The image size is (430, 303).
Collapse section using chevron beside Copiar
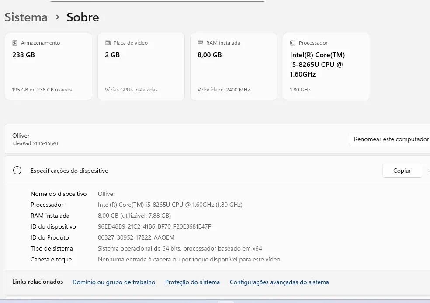pyautogui.click(x=428, y=171)
